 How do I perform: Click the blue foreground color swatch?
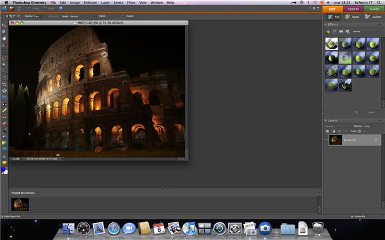(x=3, y=170)
